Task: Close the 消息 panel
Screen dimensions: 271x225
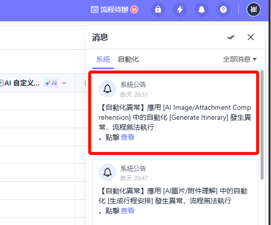Action: pyautogui.click(x=251, y=37)
